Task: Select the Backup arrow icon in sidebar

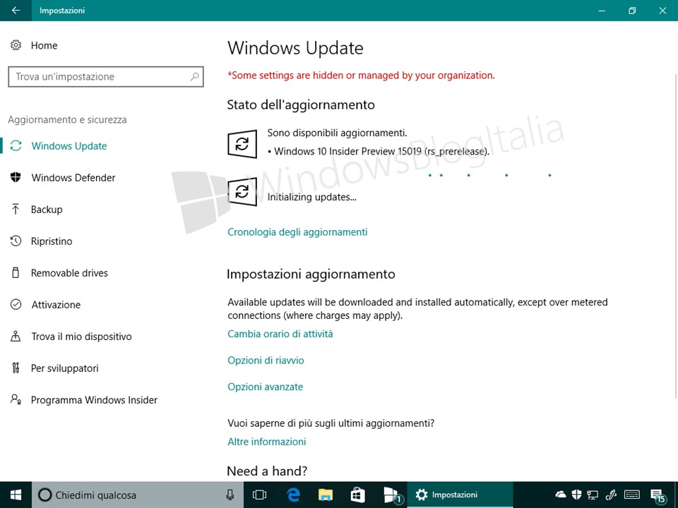Action: (x=16, y=209)
